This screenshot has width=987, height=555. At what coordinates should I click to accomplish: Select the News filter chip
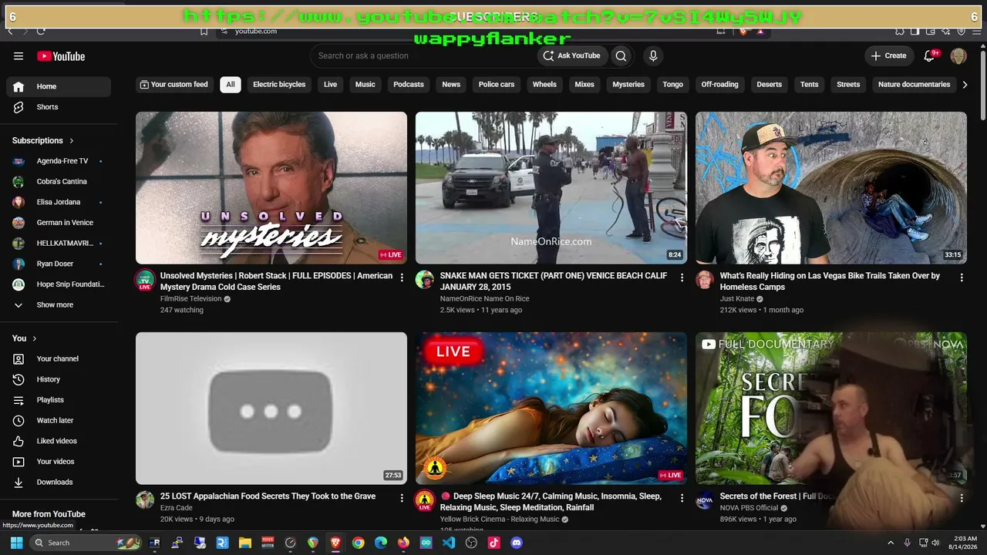coord(451,85)
